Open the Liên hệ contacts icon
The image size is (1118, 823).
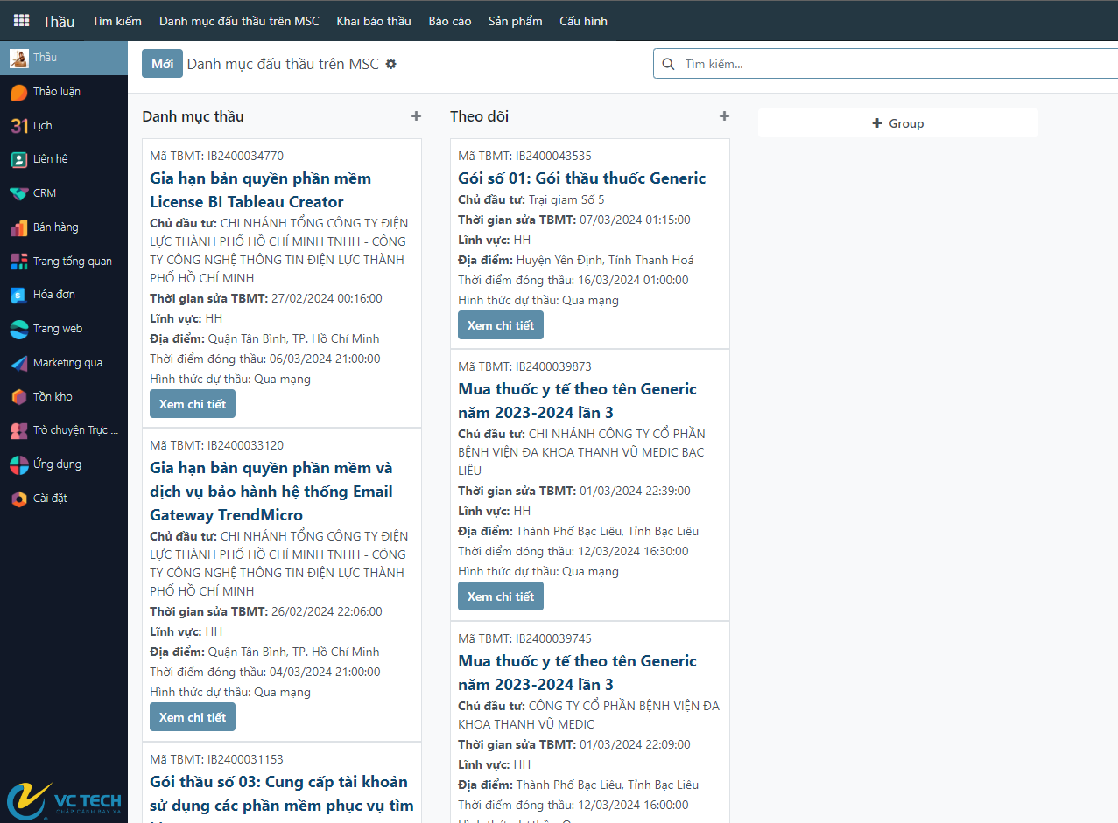(18, 159)
